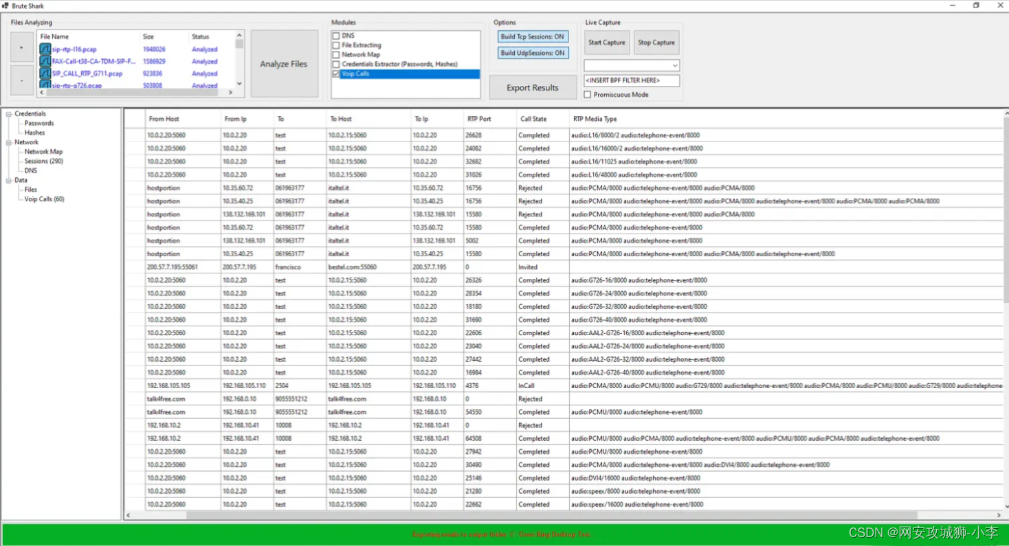
Task: Click the exporting results status bar message
Action: (x=502, y=534)
